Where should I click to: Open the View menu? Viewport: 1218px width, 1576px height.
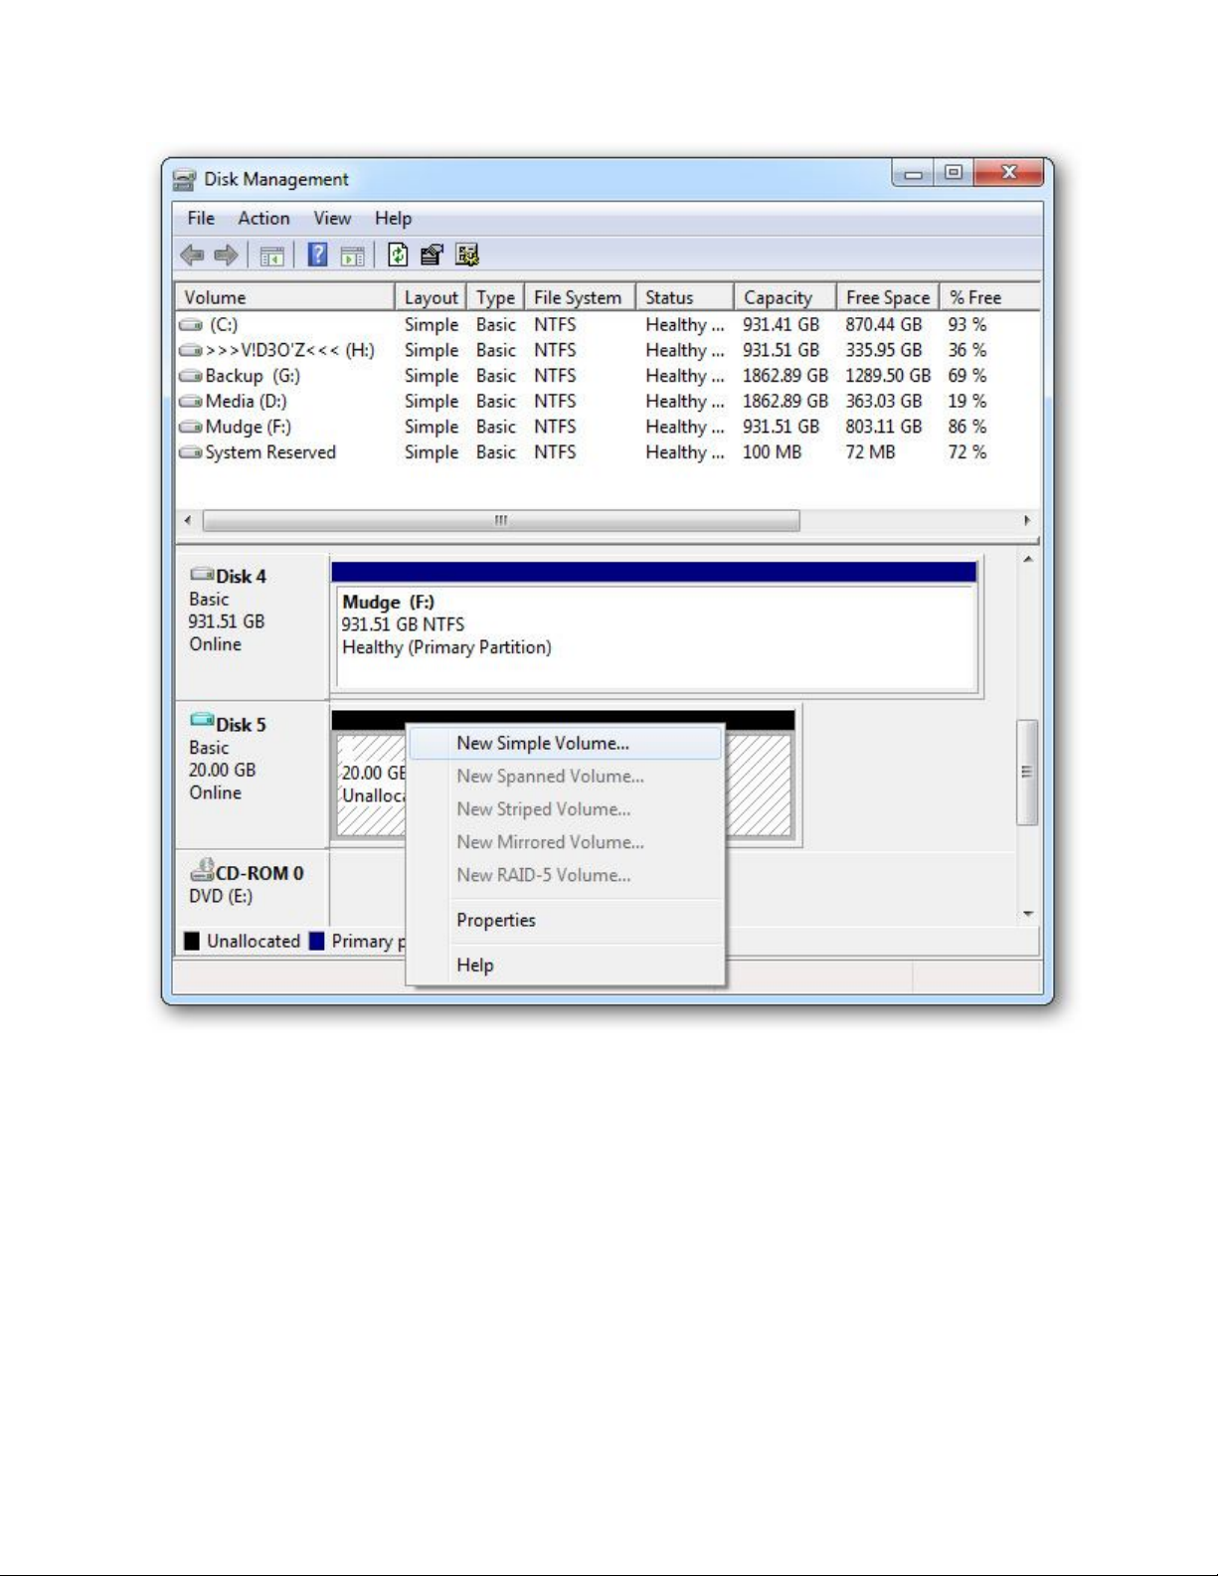(332, 219)
